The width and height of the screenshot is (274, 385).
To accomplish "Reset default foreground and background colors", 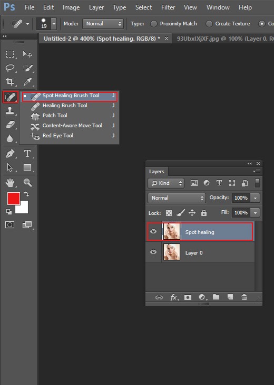I will coord(9,211).
